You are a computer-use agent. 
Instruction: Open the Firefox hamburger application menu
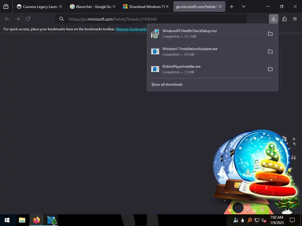tap(295, 19)
